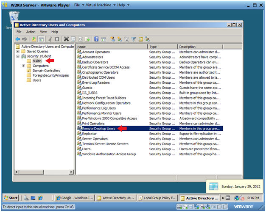Open the File menu in Active Directory
This screenshot has width=266, height=212.
(x=19, y=32)
